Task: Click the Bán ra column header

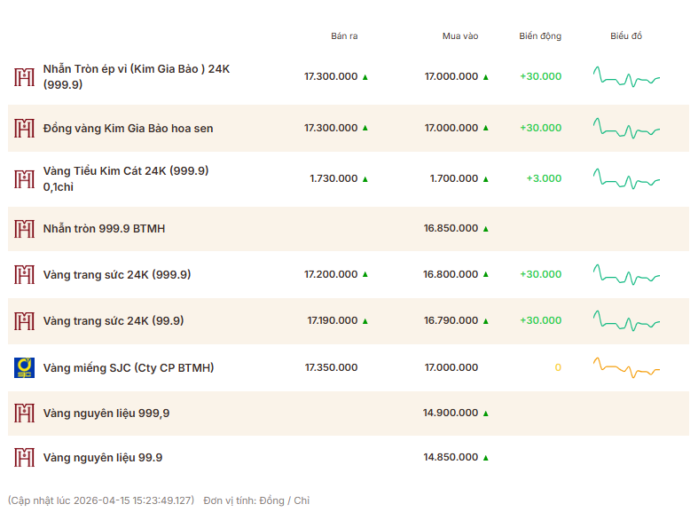Action: pos(344,36)
